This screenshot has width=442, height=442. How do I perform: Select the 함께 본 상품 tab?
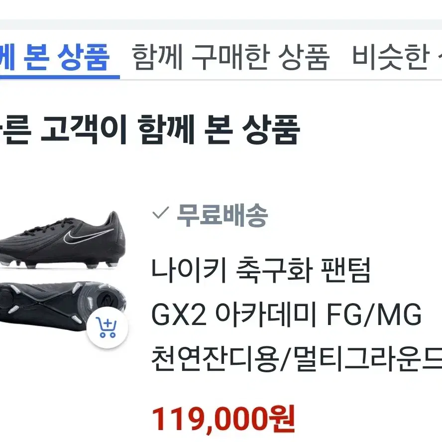point(54,57)
